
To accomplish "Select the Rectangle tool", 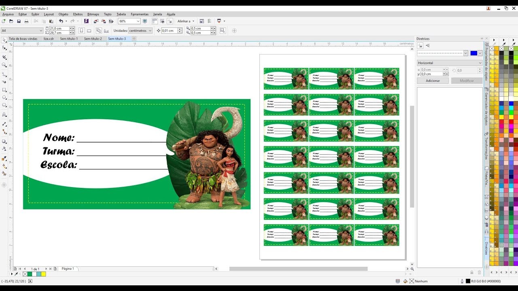I will (x=4, y=90).
